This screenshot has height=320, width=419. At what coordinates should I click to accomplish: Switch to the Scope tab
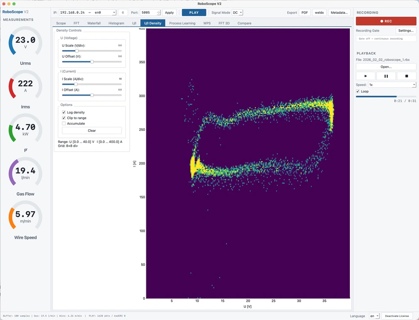tap(61, 23)
